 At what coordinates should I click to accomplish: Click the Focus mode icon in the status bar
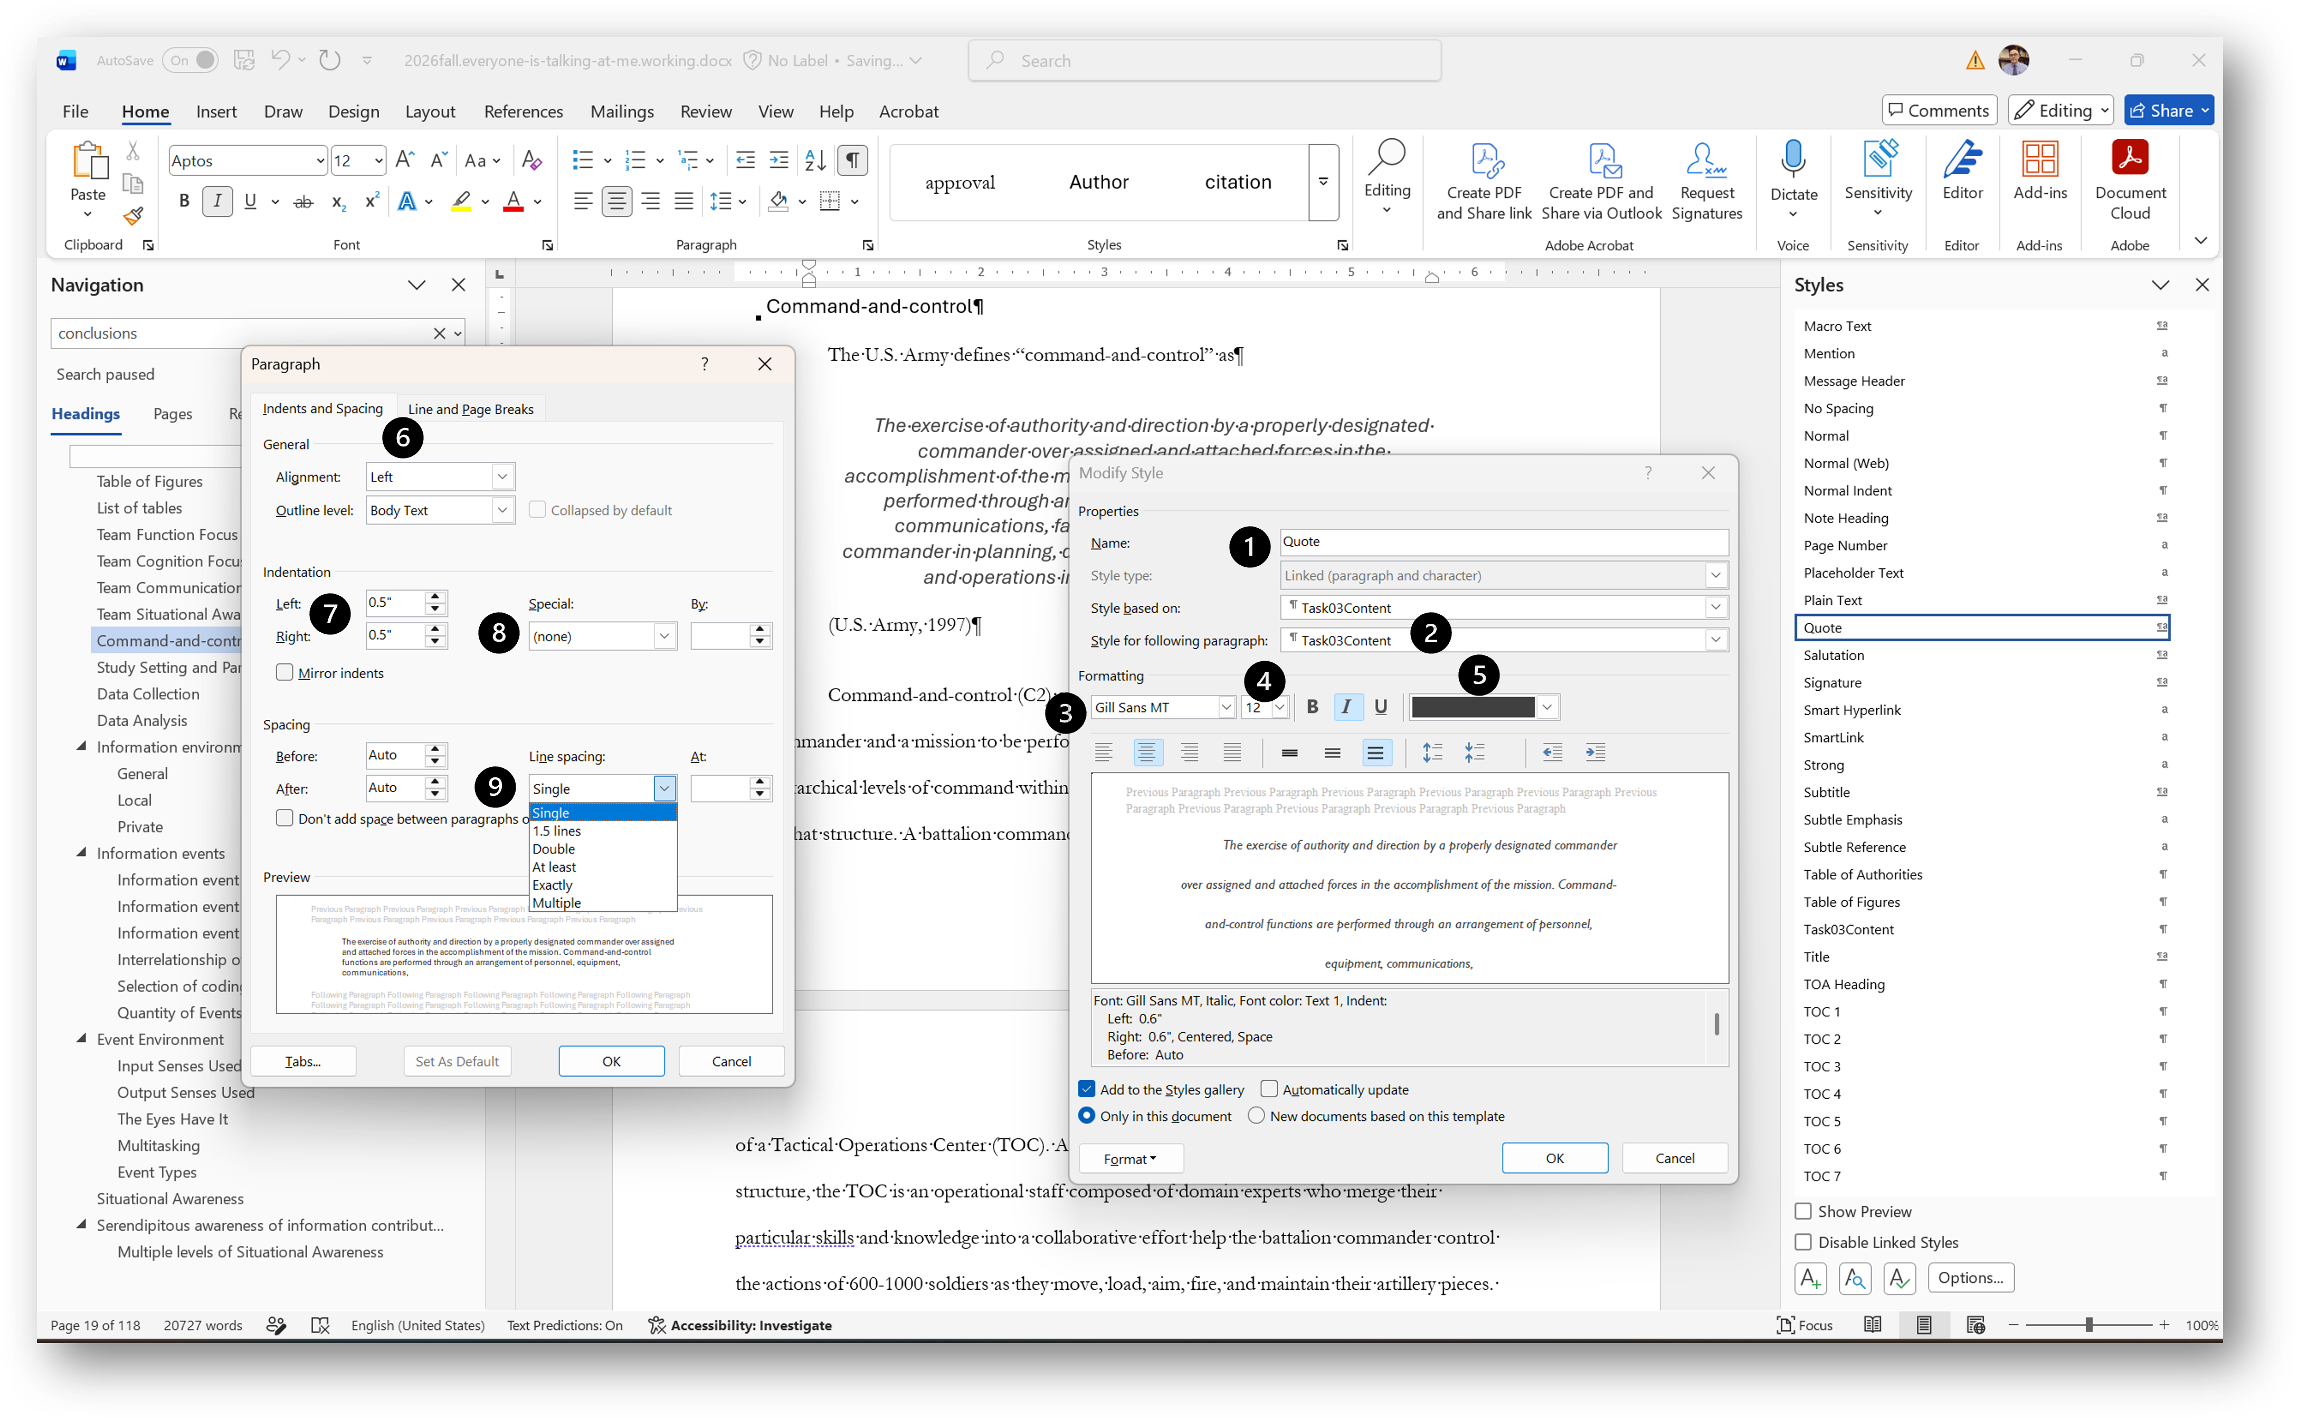click(x=1803, y=1325)
